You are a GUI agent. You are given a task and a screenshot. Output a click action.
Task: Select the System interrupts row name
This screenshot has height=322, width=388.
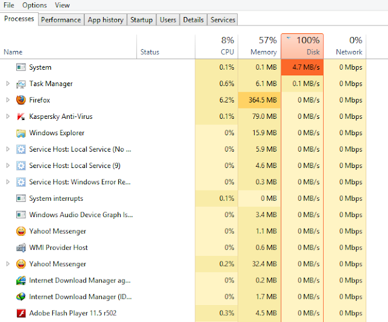[x=56, y=198]
